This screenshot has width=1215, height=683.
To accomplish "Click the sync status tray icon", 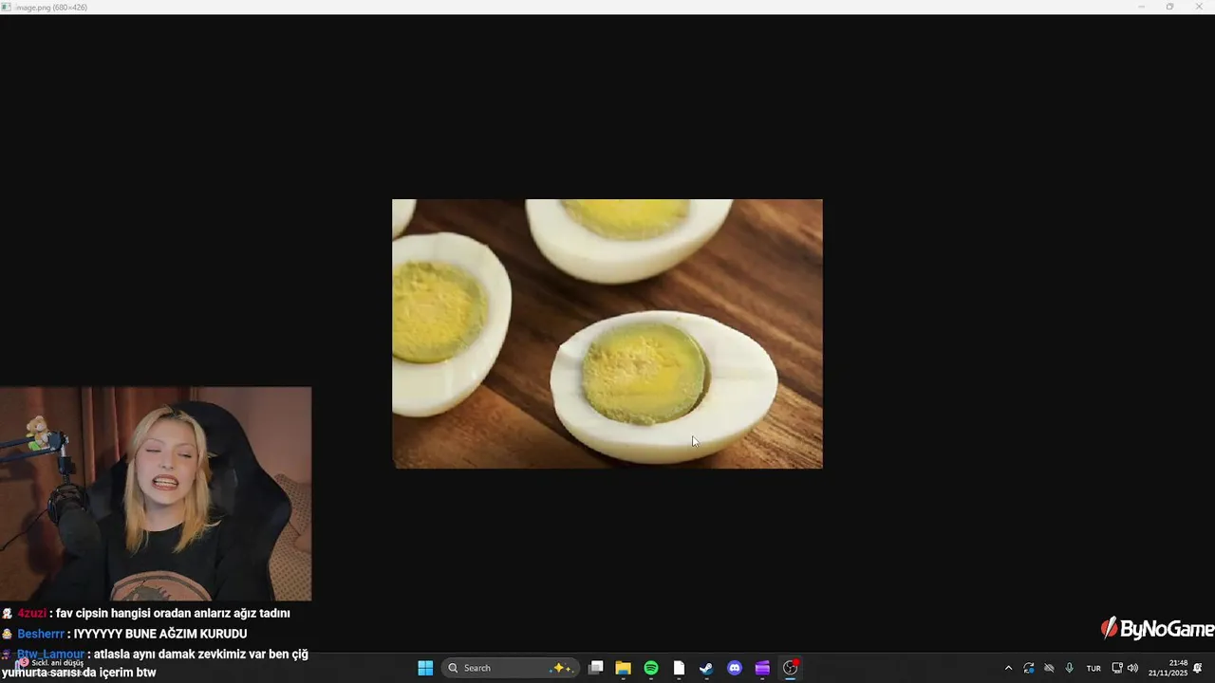I will tap(1029, 668).
